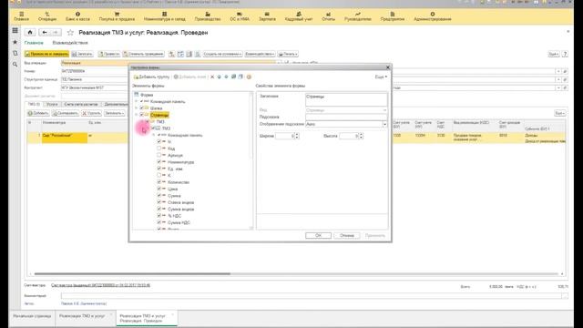The width and height of the screenshot is (583, 328).
Task: Open the Заполнить dropdown above the table
Action: point(114,113)
